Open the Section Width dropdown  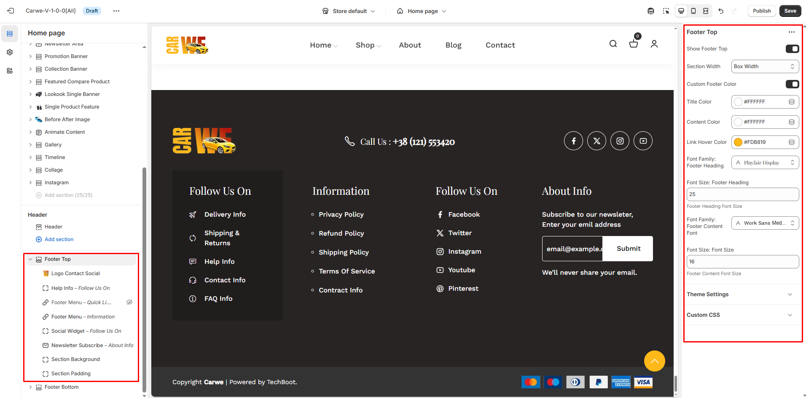pos(765,66)
